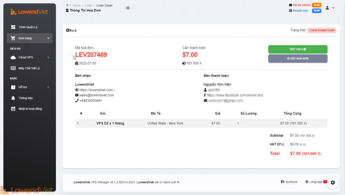The image size is (345, 195).
Task: Click the box icon beside 161.000 đ
Action: click(x=184, y=63)
